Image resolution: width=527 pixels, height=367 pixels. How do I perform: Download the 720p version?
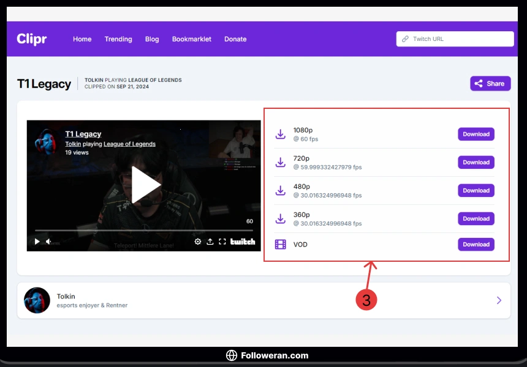476,162
